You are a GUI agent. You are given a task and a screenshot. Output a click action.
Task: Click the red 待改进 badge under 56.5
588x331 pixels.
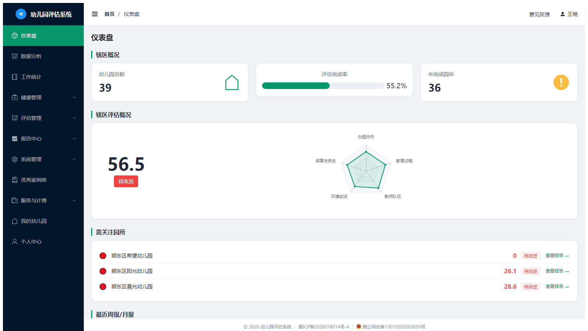(x=126, y=181)
